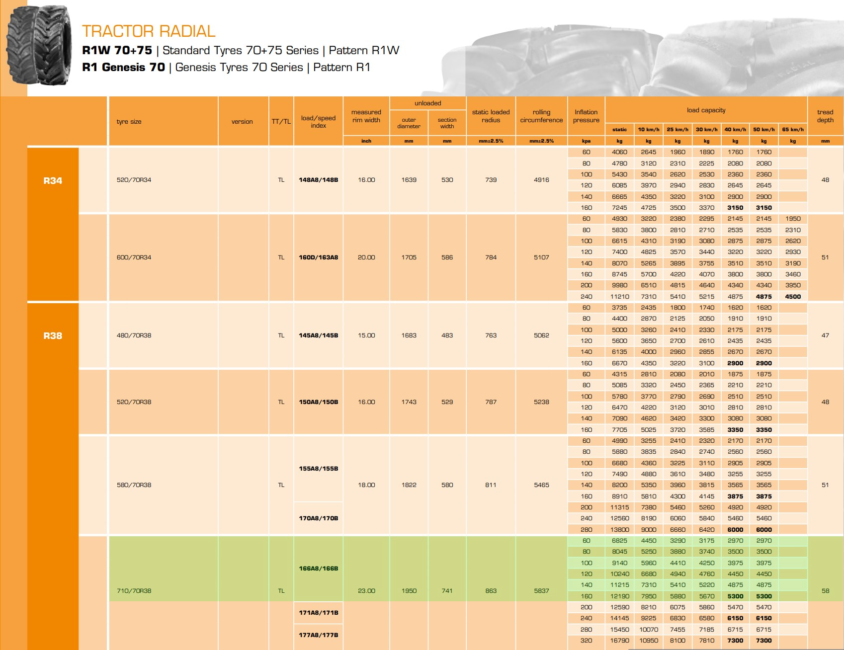The image size is (844, 650).
Task: Select the 480/70R38 tyre size cell
Action: (x=134, y=335)
